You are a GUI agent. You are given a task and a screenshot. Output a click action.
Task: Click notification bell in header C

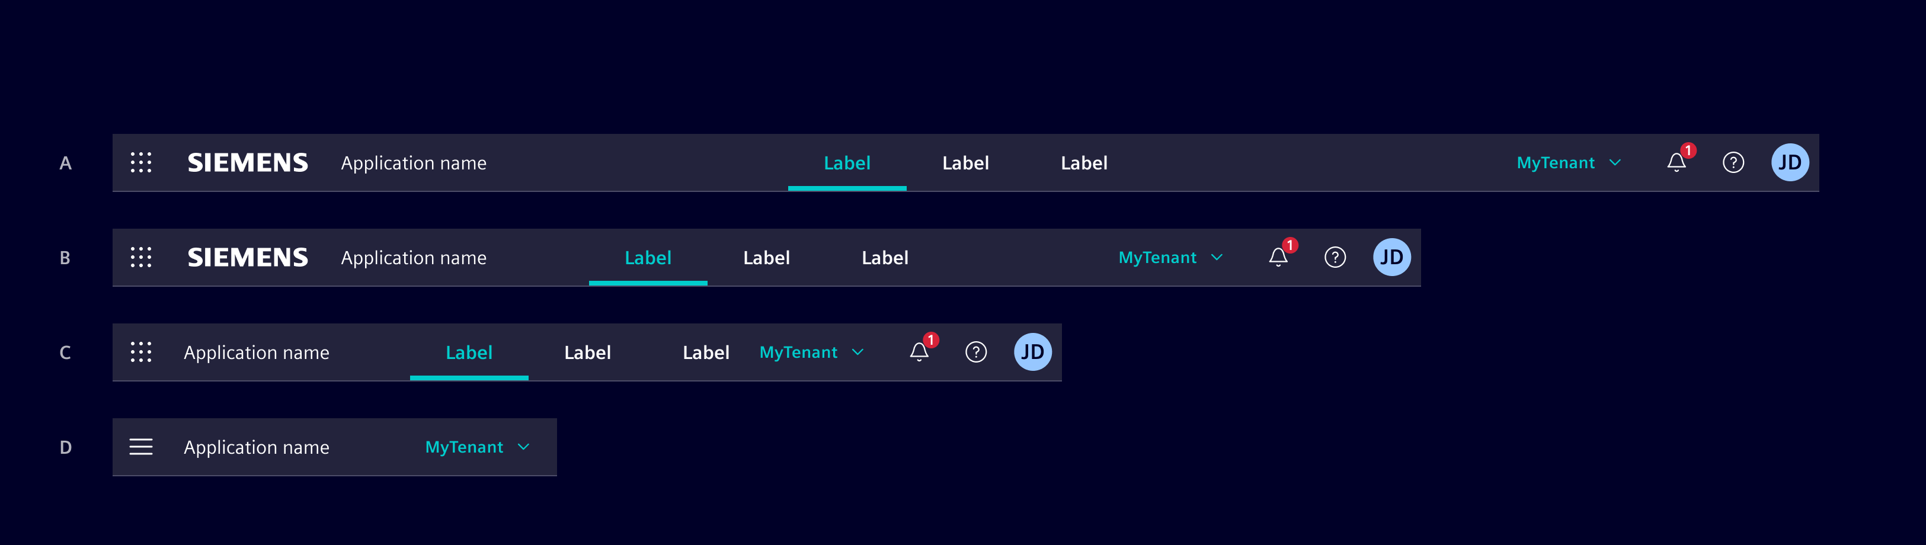click(x=919, y=352)
